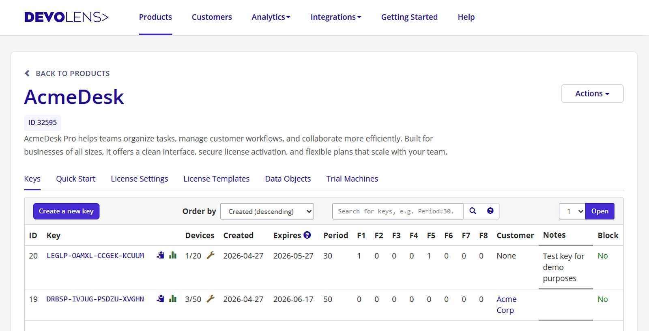Click the wrench icon beside 3/50 devices
Image resolution: width=649 pixels, height=331 pixels.
211,299
